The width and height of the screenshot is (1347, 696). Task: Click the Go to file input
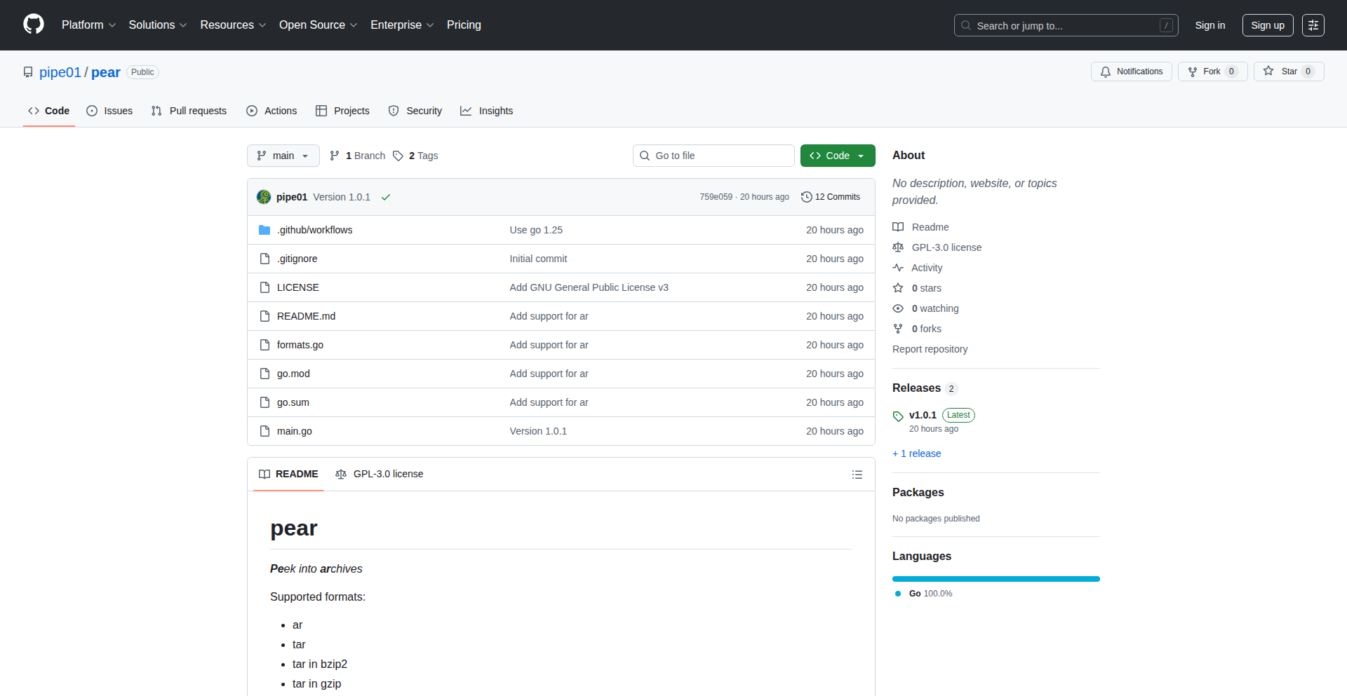713,156
